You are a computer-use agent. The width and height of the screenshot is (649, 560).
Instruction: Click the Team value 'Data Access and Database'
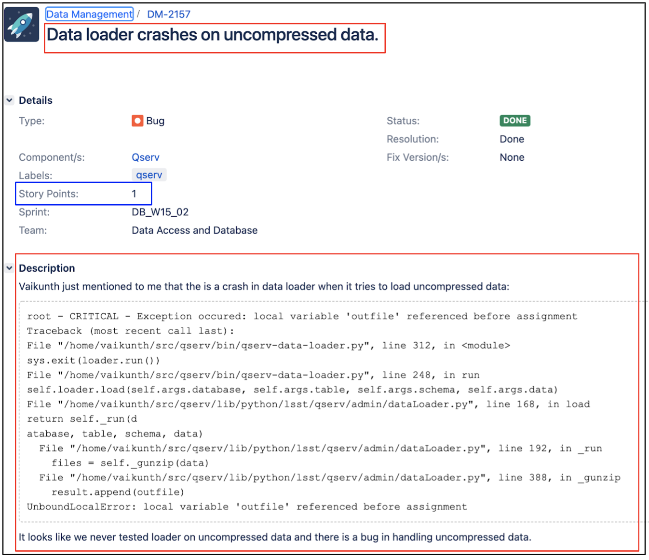tap(195, 230)
